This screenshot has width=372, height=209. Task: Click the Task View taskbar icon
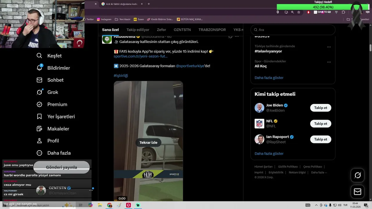coord(81,205)
